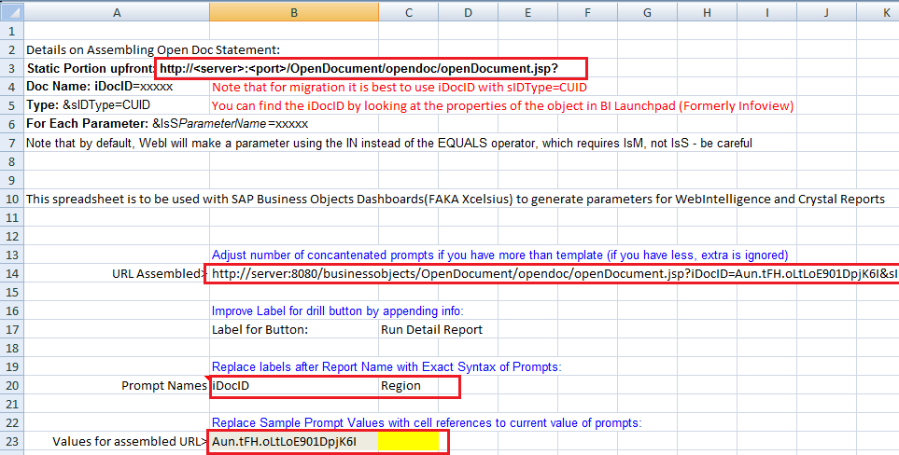Click the red migration note about sIDType=CUID
The height and width of the screenshot is (455, 899).
coord(399,88)
